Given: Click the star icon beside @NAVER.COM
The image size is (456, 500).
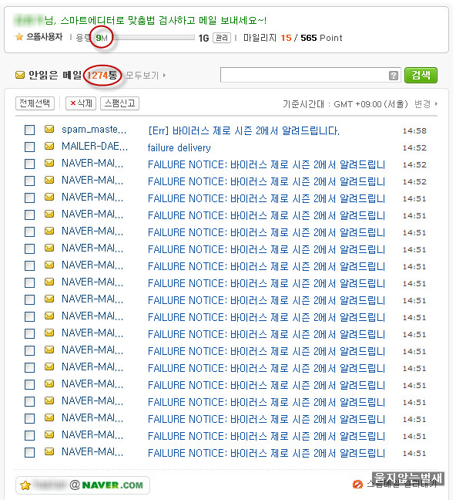Looking at the screenshot, I should pos(25,485).
